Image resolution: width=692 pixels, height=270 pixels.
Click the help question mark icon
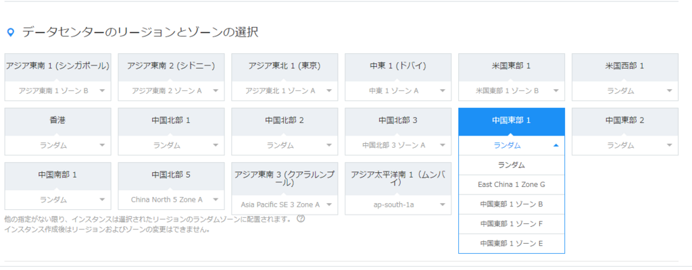click(x=301, y=219)
